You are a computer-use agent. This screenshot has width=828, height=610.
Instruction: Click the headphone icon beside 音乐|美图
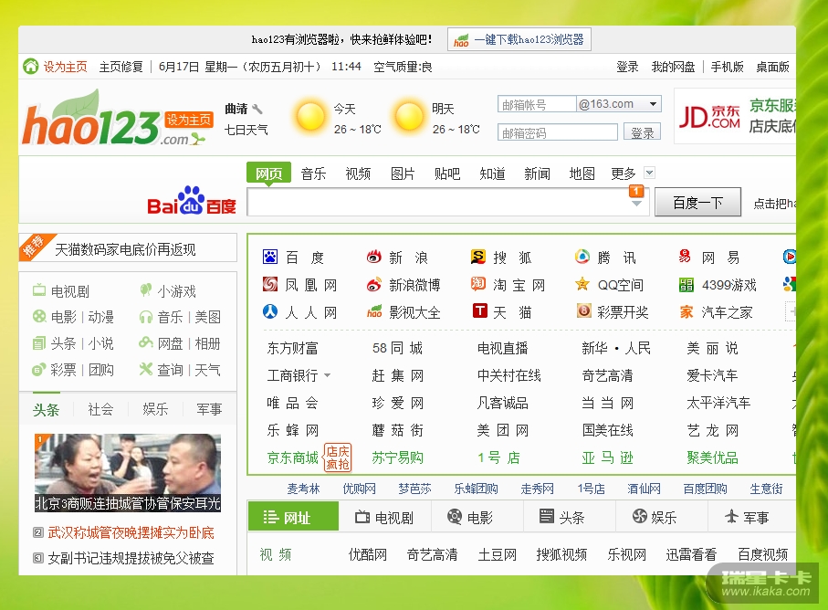tap(146, 317)
